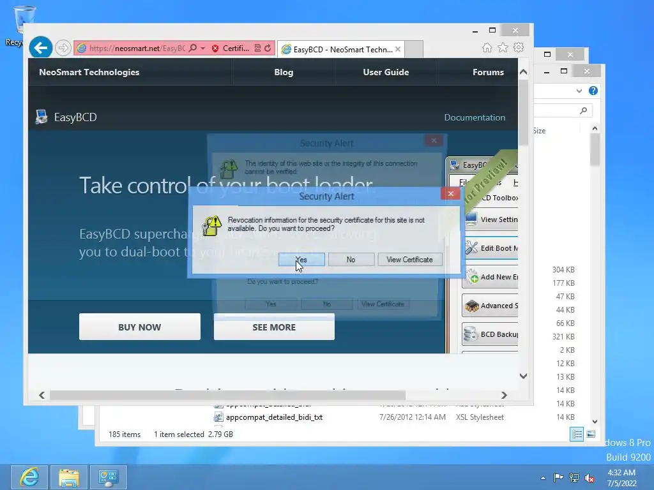Click the browser horizontal scrollbar thumb
The image size is (654, 490).
tap(227, 395)
